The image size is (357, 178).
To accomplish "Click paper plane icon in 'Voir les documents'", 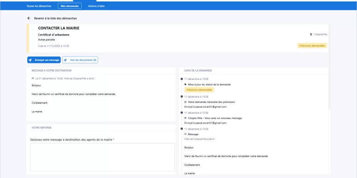I will click(65, 60).
